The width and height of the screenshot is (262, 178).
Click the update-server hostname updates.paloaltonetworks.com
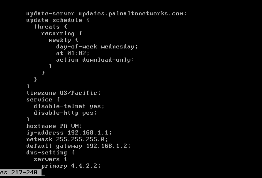(x=132, y=13)
